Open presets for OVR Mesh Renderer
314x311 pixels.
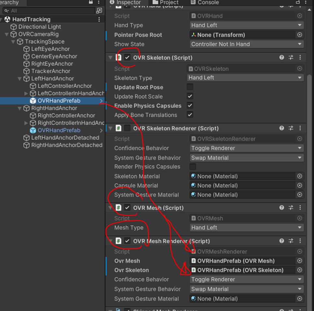pos(291,241)
